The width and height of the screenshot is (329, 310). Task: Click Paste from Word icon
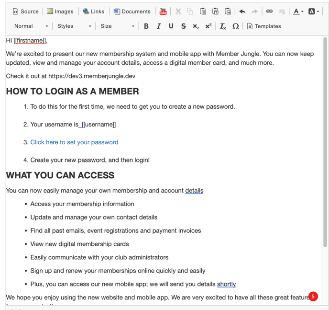[x=228, y=11]
